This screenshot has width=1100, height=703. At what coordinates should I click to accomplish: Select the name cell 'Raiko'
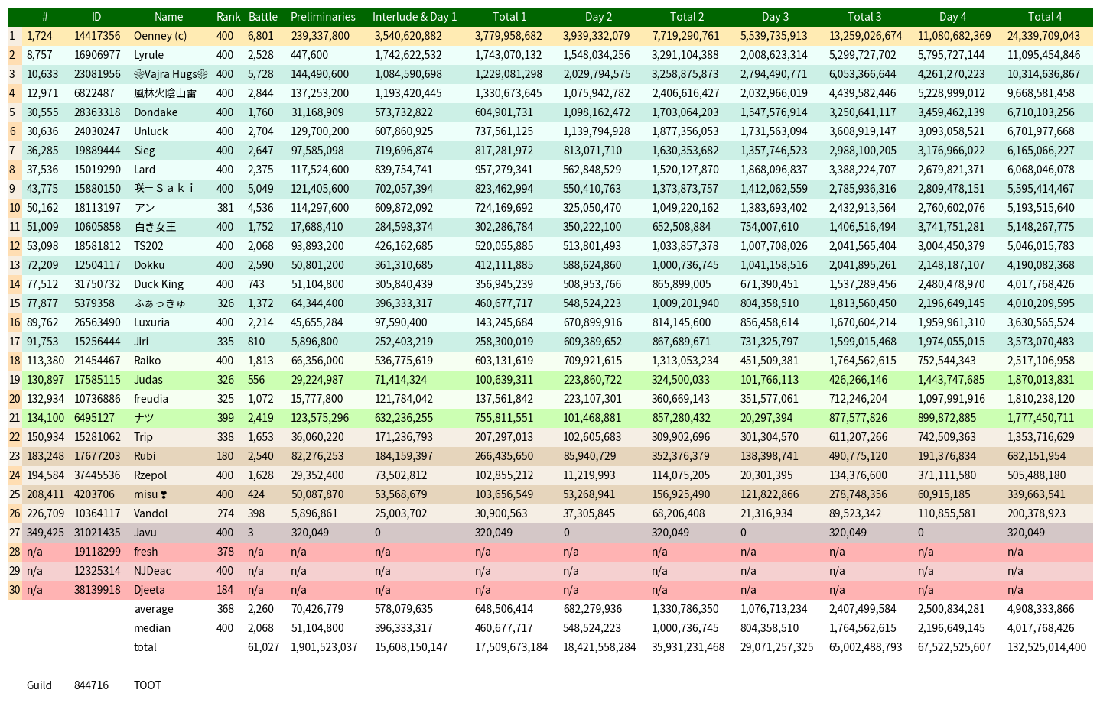[147, 361]
